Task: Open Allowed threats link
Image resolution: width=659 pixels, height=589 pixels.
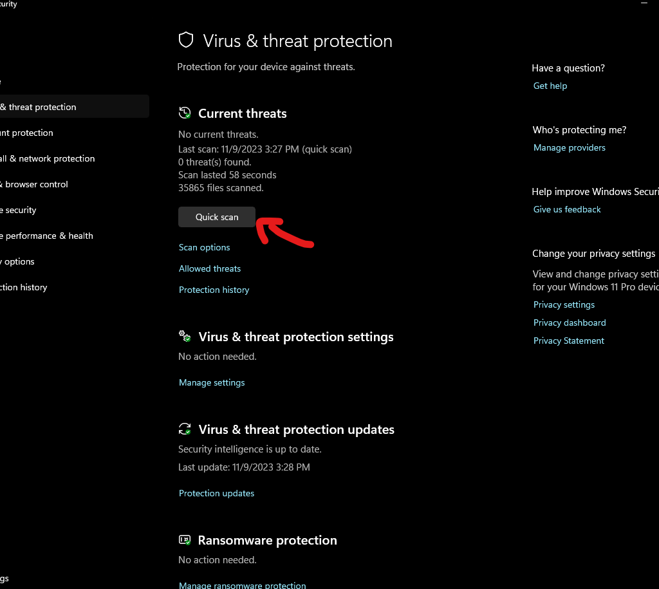Action: [210, 268]
